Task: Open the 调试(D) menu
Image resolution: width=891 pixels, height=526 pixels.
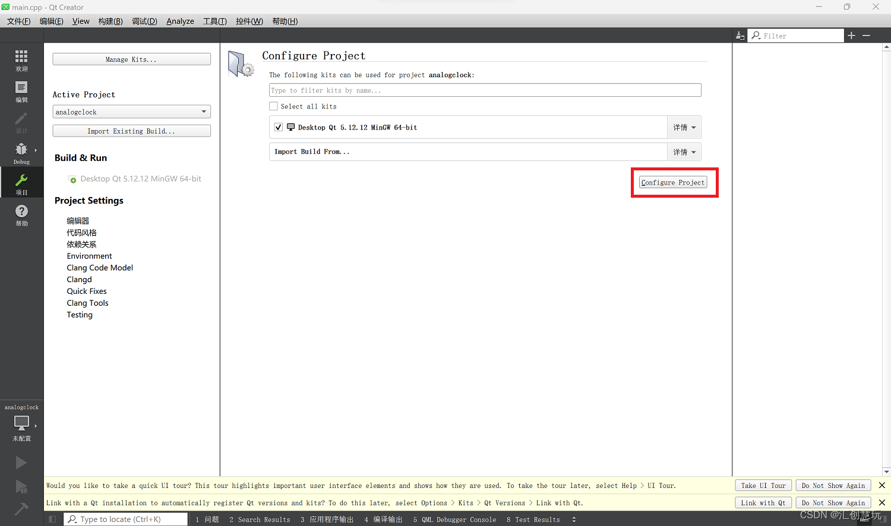Action: point(144,21)
